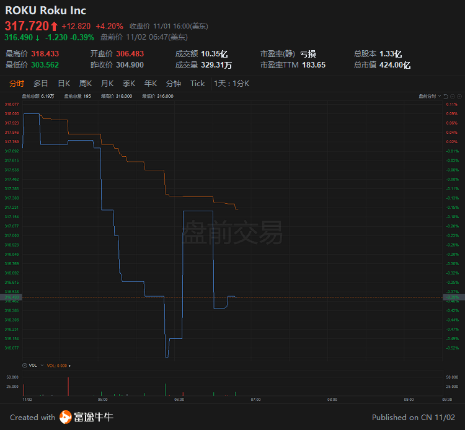The image size is (465, 430).
Task: Click the 昨收价 value 304.900
Action: tap(130, 65)
